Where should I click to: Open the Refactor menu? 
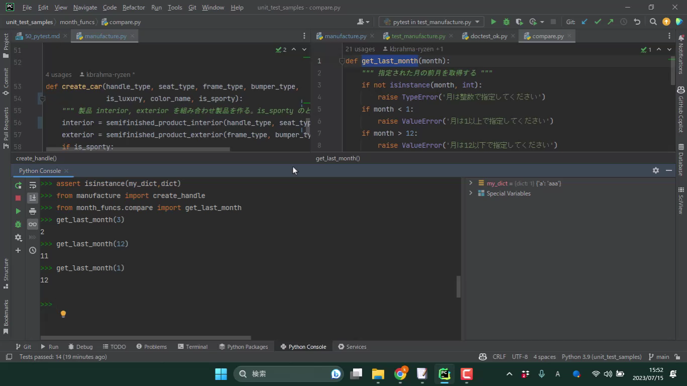[x=133, y=8]
